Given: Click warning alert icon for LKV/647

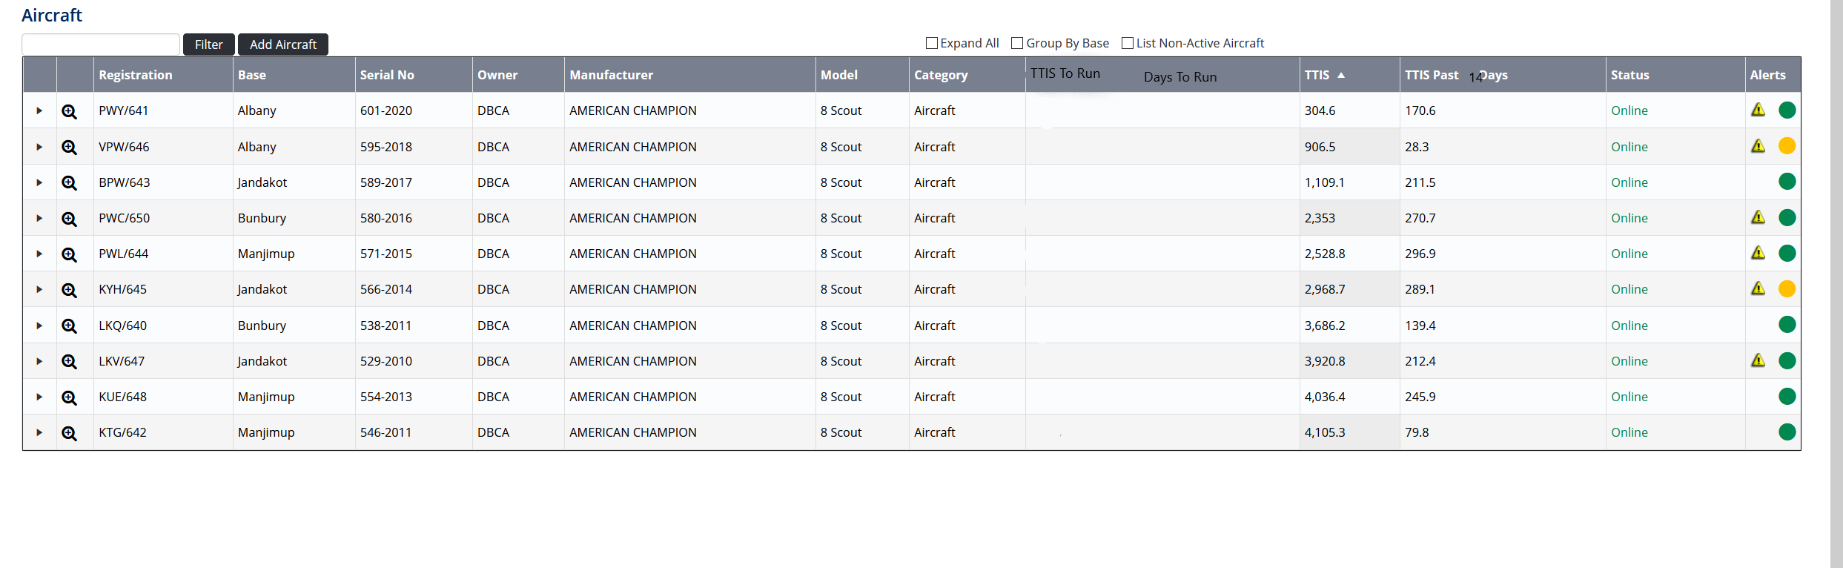Looking at the screenshot, I should tap(1758, 360).
